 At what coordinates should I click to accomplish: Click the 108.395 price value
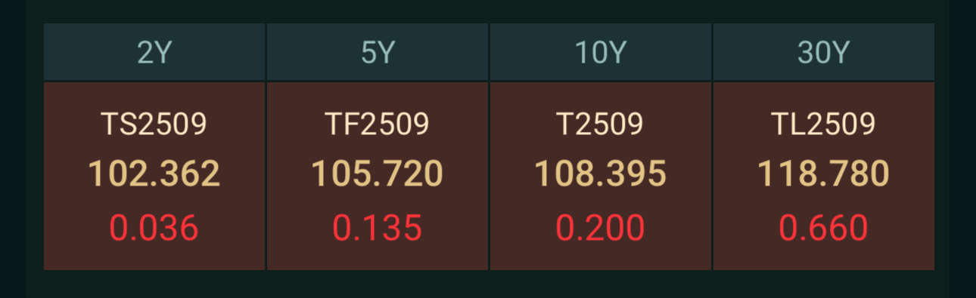pyautogui.click(x=601, y=174)
